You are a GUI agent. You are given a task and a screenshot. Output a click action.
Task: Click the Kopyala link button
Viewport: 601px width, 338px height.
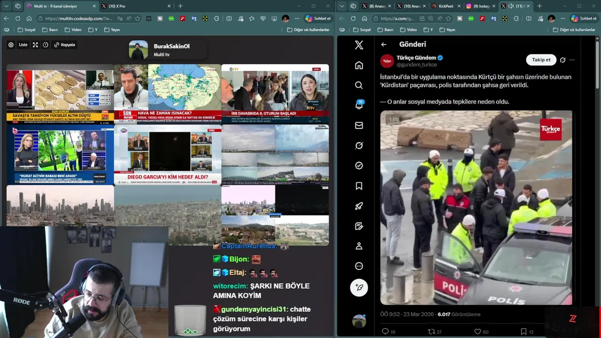(65, 45)
